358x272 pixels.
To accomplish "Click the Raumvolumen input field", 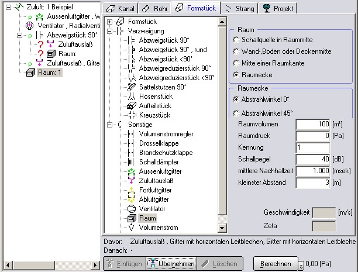I will pos(314,125).
